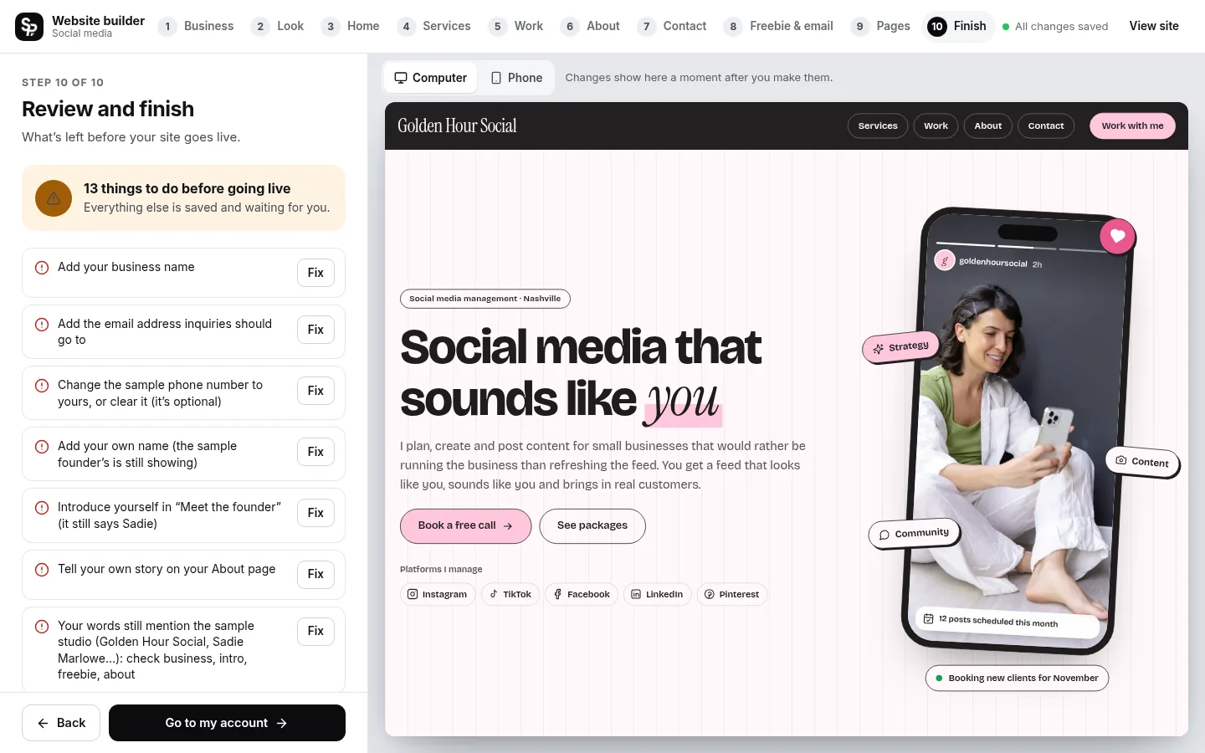Fix the sample phone number item
Screen dimensions: 1205x753
tap(315, 391)
